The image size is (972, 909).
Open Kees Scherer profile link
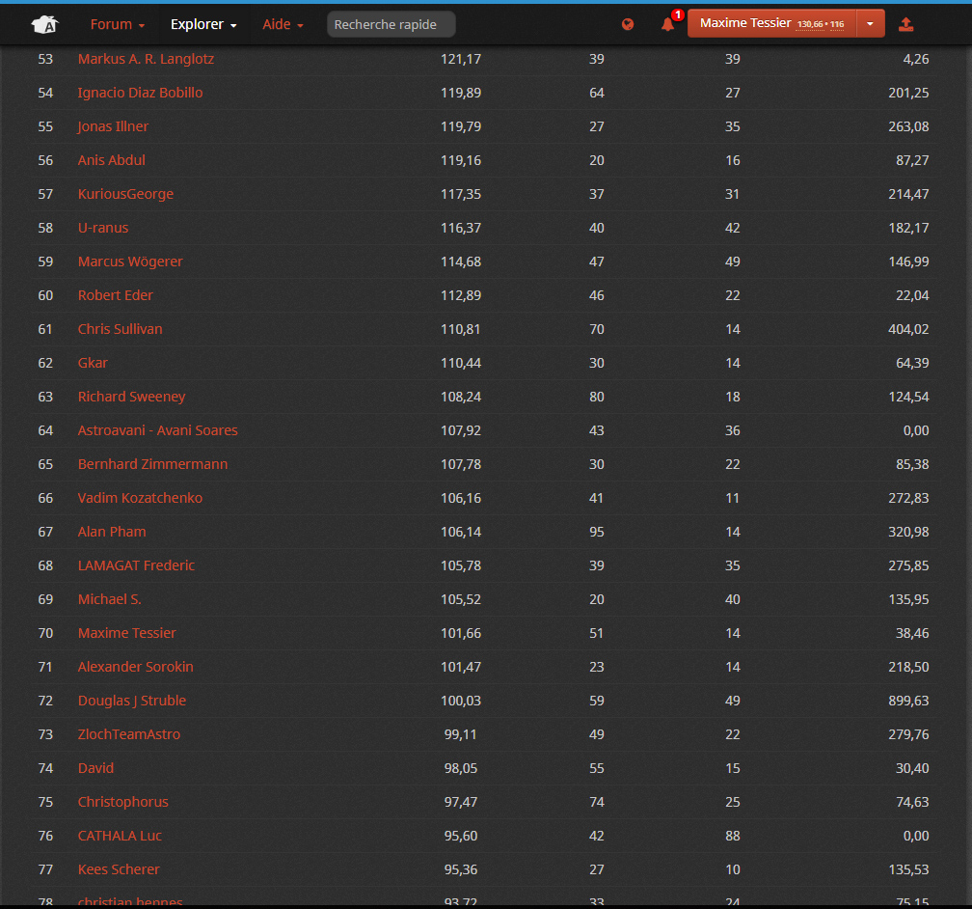119,869
